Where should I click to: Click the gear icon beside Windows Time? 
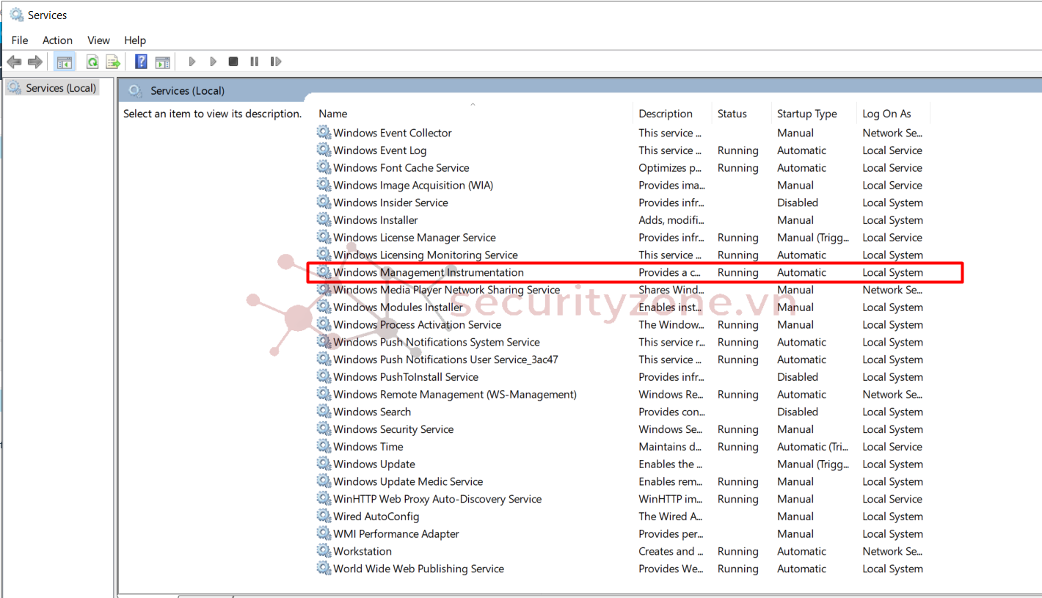tap(324, 447)
